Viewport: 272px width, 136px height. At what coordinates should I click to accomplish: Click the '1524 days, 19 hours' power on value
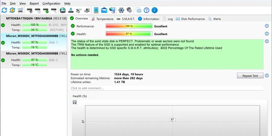(x=128, y=74)
